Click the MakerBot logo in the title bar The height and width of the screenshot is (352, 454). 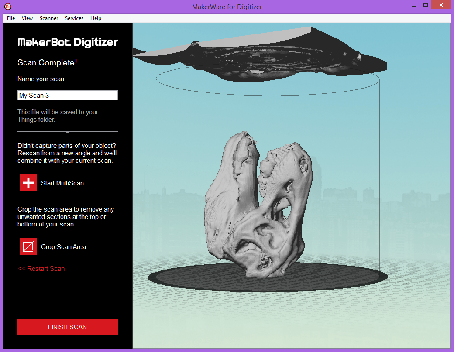8,7
